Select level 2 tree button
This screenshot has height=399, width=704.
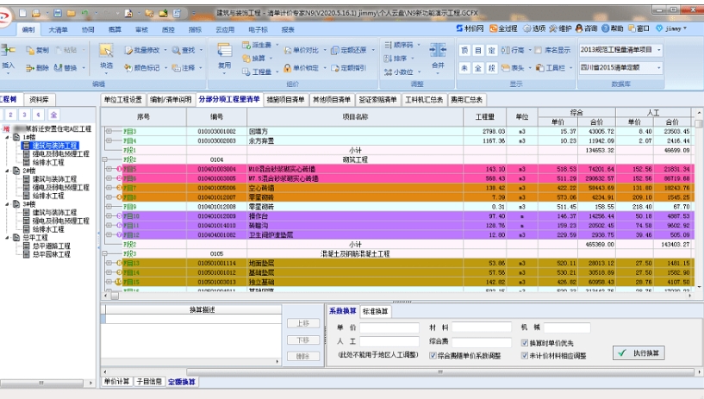[11, 115]
